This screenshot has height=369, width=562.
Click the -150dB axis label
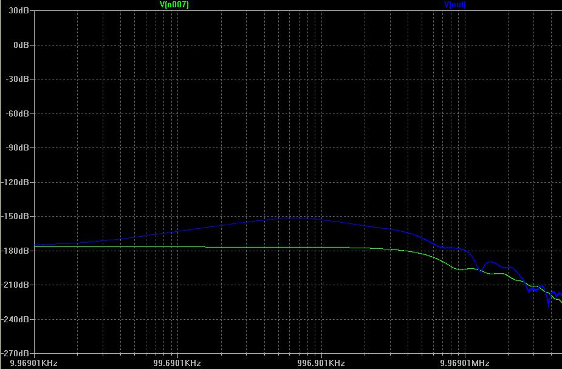15,216
